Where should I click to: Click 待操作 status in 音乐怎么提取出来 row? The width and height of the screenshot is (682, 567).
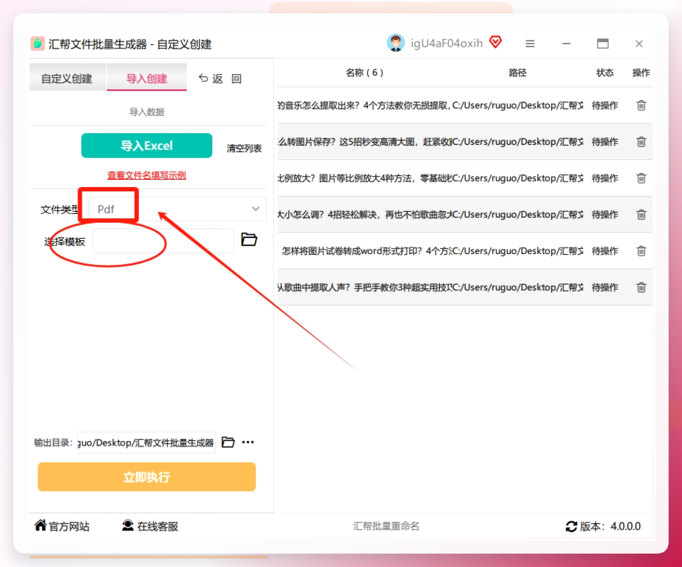605,105
